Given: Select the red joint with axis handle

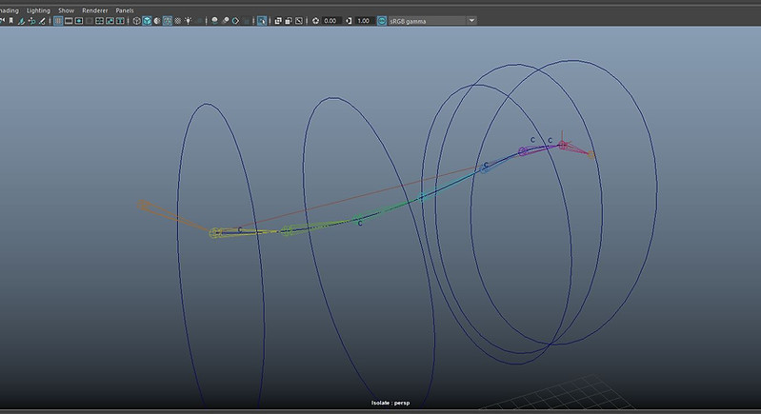Looking at the screenshot, I should [x=563, y=145].
